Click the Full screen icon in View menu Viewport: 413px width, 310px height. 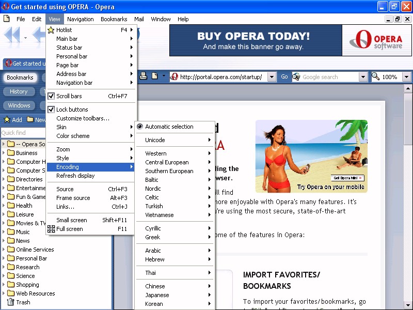point(51,229)
